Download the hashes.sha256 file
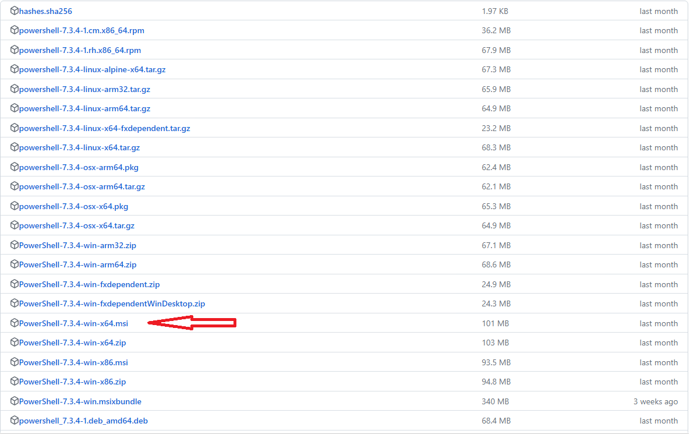The image size is (690, 434). 45,11
